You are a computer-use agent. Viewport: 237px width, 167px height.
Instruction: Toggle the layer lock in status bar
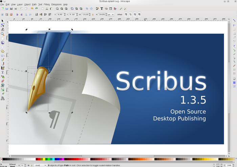(32, 165)
